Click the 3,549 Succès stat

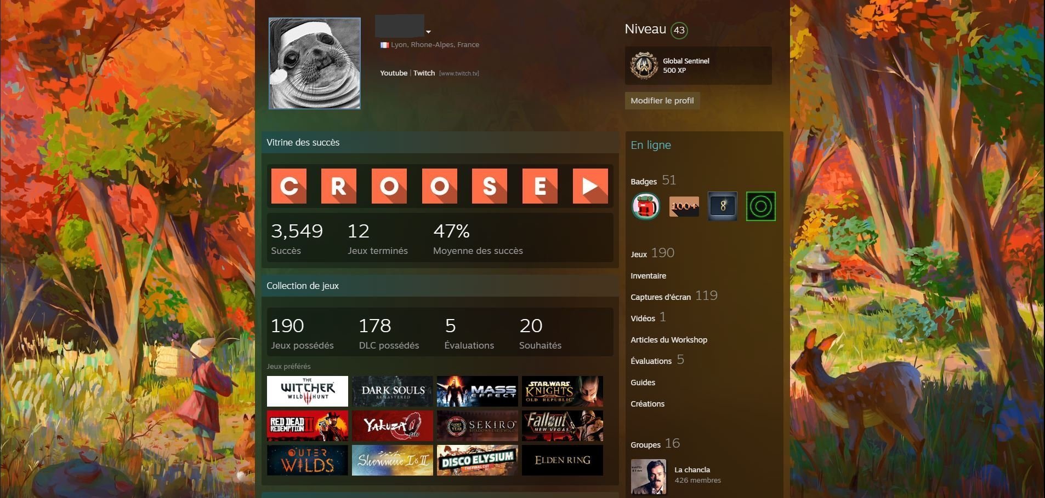[297, 239]
